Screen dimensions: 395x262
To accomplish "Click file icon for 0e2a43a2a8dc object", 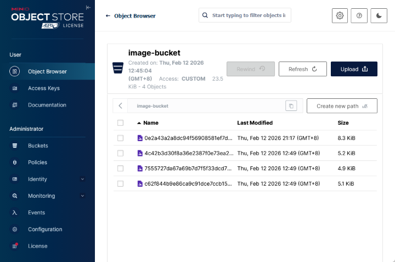I will coord(140,138).
